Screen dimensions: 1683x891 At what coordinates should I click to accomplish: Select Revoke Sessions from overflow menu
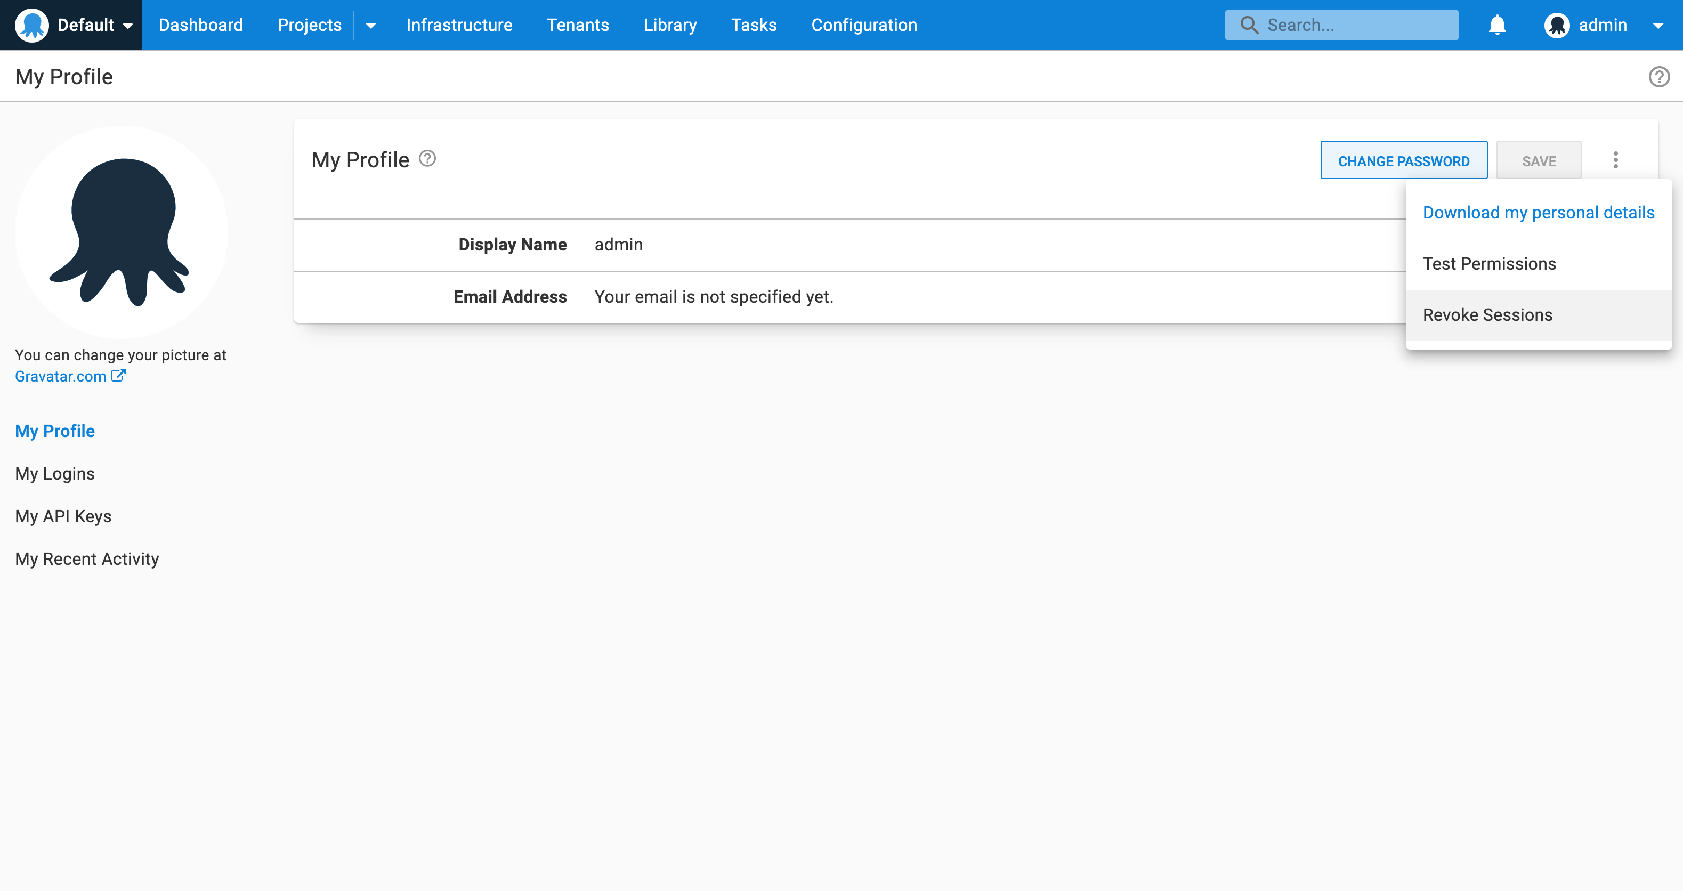click(x=1487, y=315)
